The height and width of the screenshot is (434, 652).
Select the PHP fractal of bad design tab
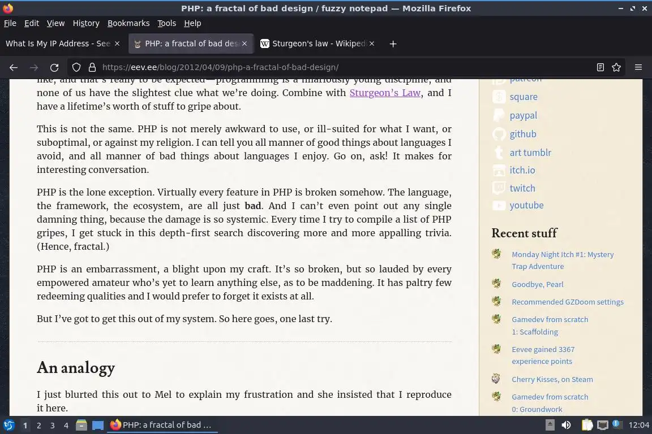pos(191,44)
